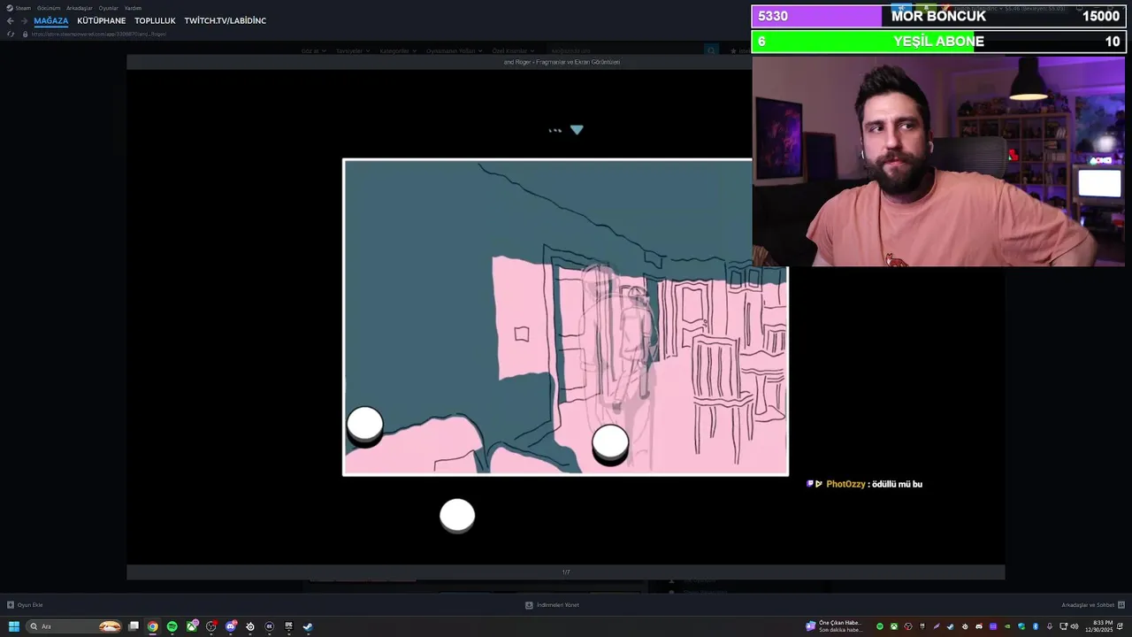This screenshot has height=637, width=1132.
Task: Open the Arkadaşlar menu
Action: [80, 8]
